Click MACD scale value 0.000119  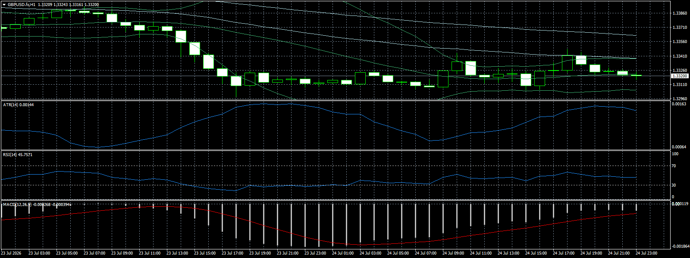680,204
